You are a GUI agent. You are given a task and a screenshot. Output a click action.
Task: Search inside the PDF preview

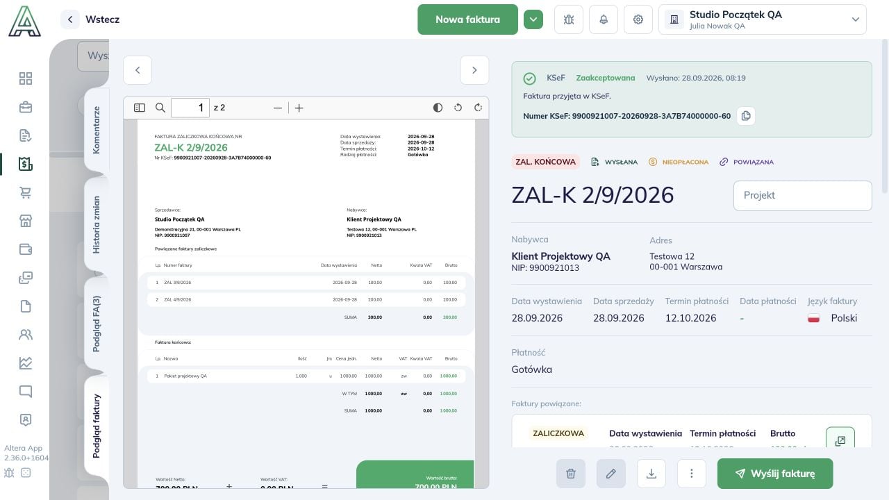[x=160, y=108]
